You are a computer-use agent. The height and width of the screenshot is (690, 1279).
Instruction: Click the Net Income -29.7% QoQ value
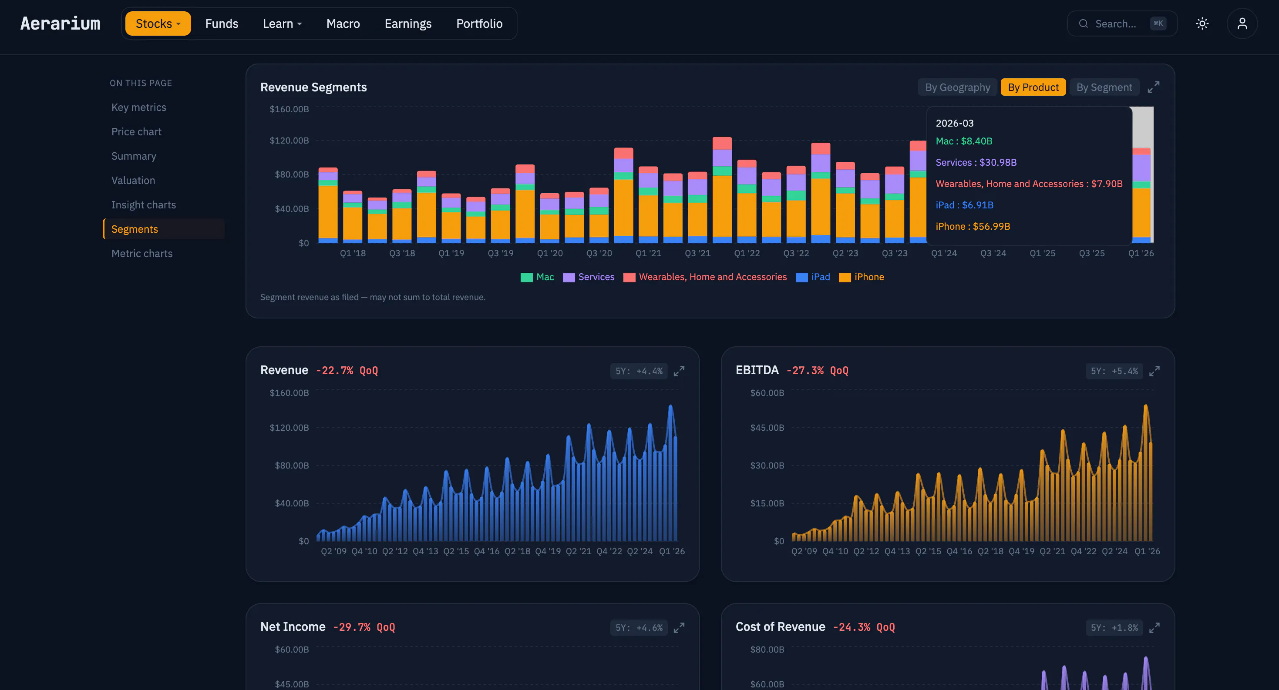pyautogui.click(x=364, y=627)
